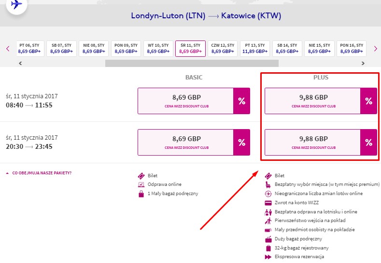The width and height of the screenshot is (381, 263).
Task: Click the PLUS column header
Action: tap(321, 78)
